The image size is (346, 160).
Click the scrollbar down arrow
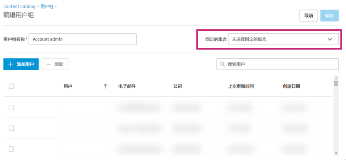pos(336,153)
